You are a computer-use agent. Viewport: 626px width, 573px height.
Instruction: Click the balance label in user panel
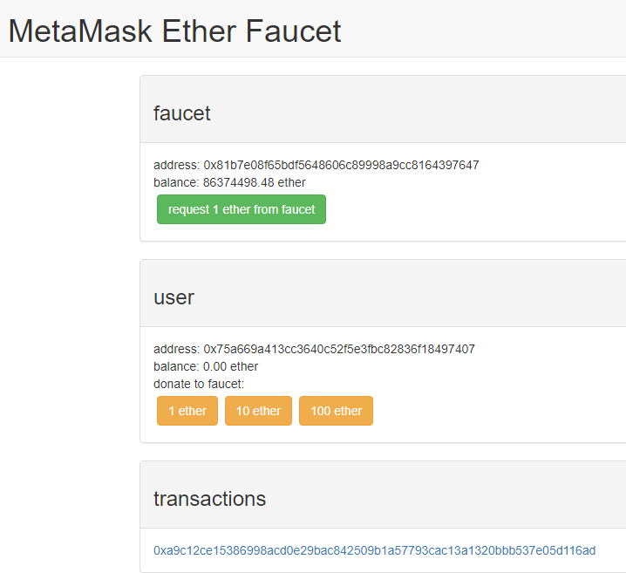click(176, 366)
